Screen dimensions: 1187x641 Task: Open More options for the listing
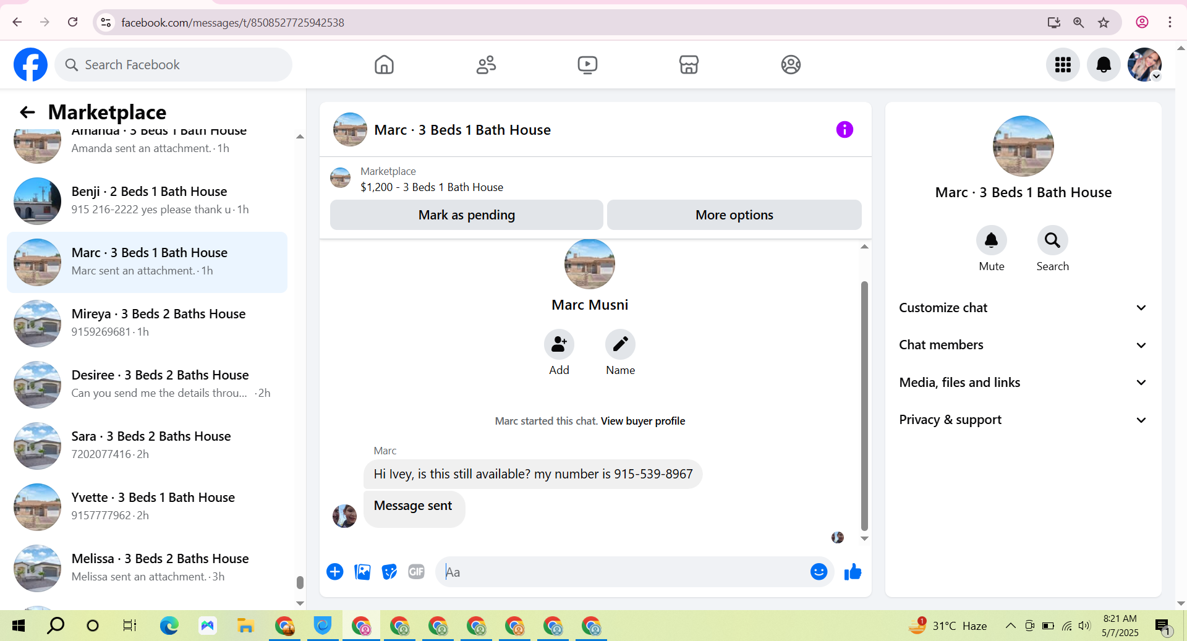pos(734,214)
